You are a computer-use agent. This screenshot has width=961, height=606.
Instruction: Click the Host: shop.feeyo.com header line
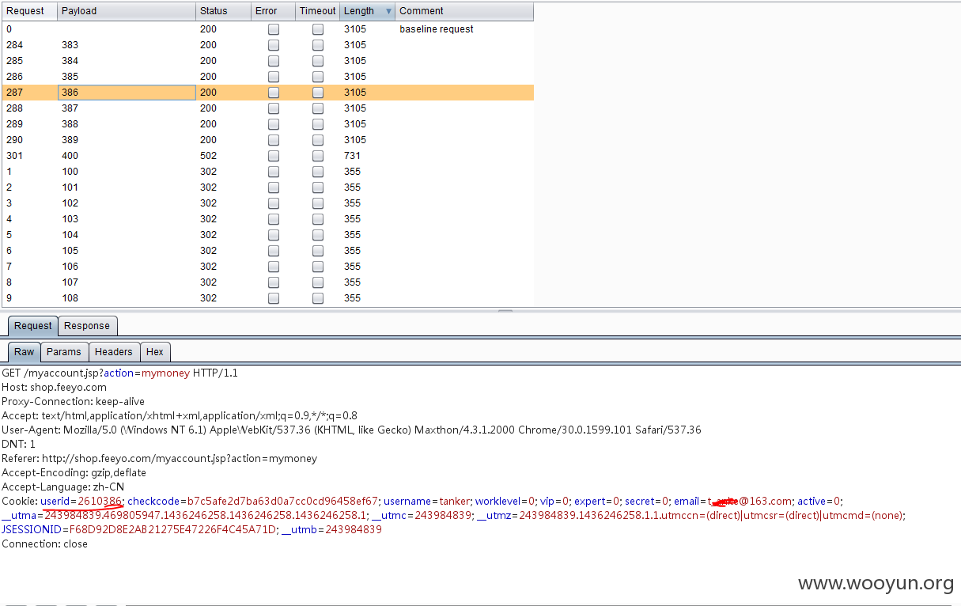54,388
